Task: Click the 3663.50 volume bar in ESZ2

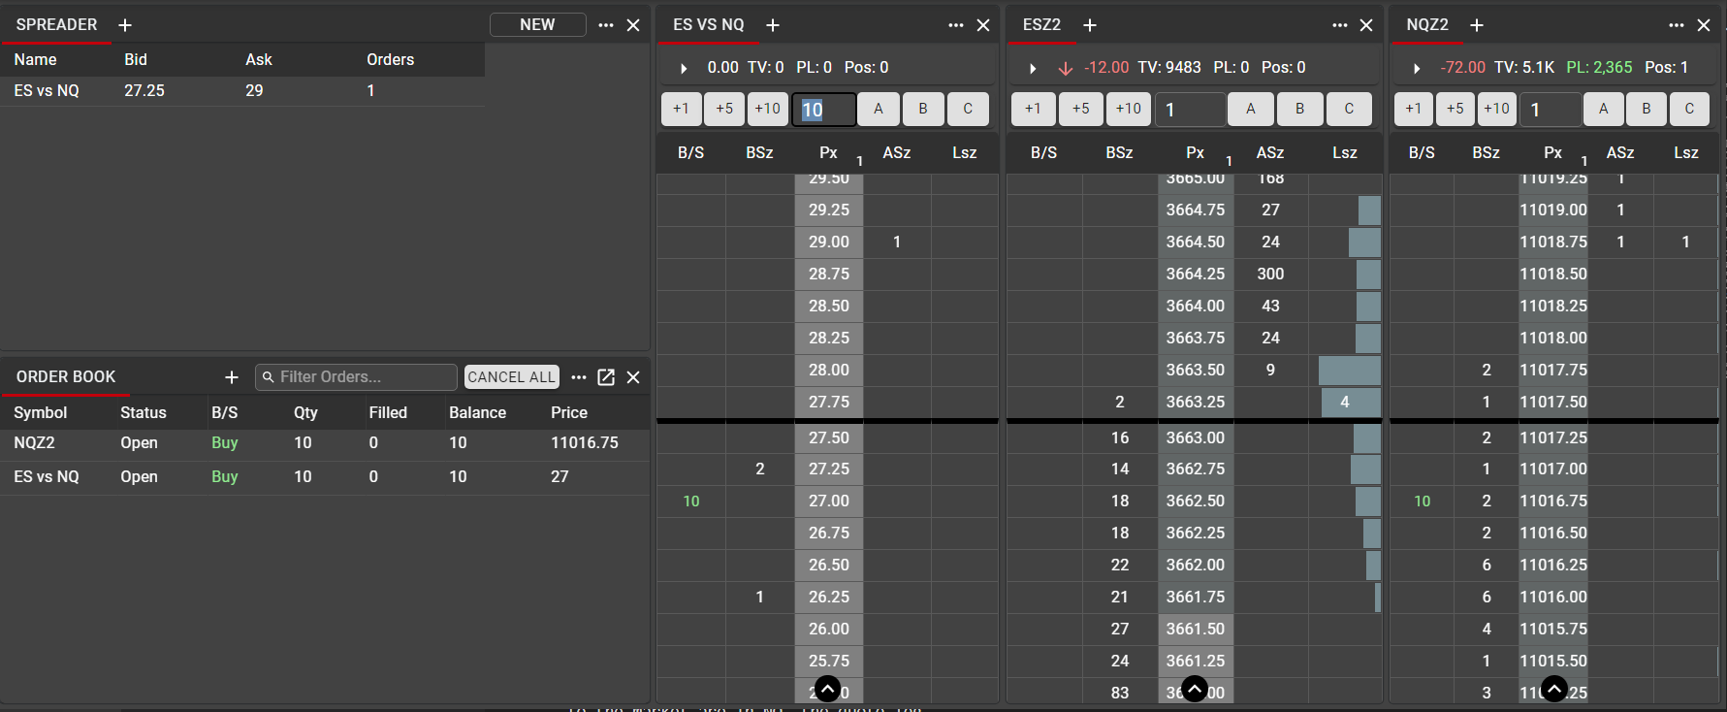Action: tap(1349, 371)
